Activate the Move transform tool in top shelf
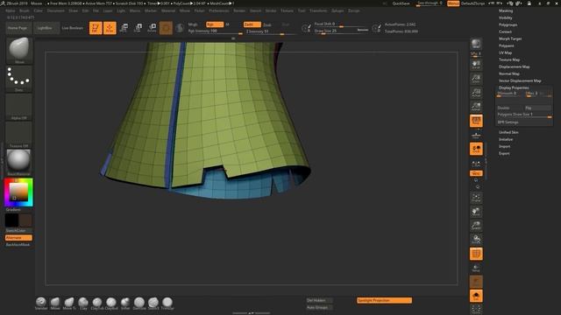Screen dimensions: 561x315 124,28
